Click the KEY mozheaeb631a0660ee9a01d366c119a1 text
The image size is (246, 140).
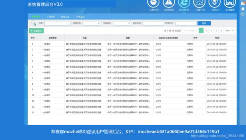click(172, 132)
